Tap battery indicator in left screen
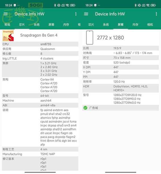The width and height of the screenshot is (161, 174). 73,5
